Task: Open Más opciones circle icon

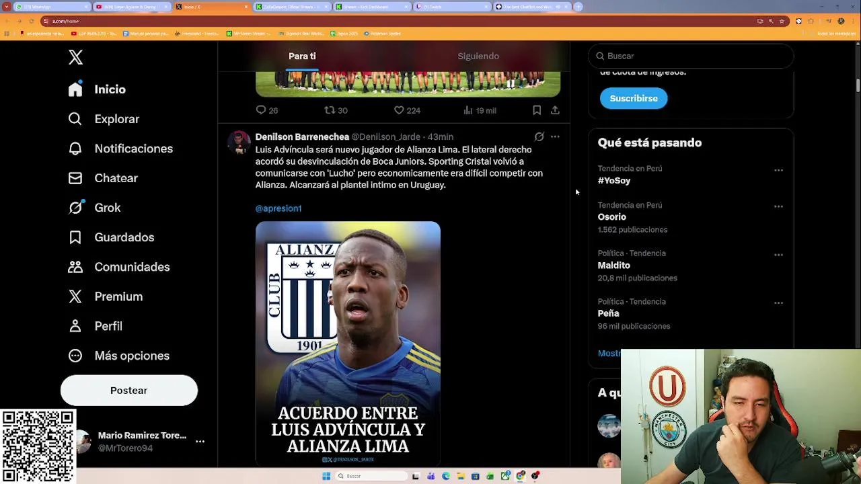Action: (x=75, y=356)
